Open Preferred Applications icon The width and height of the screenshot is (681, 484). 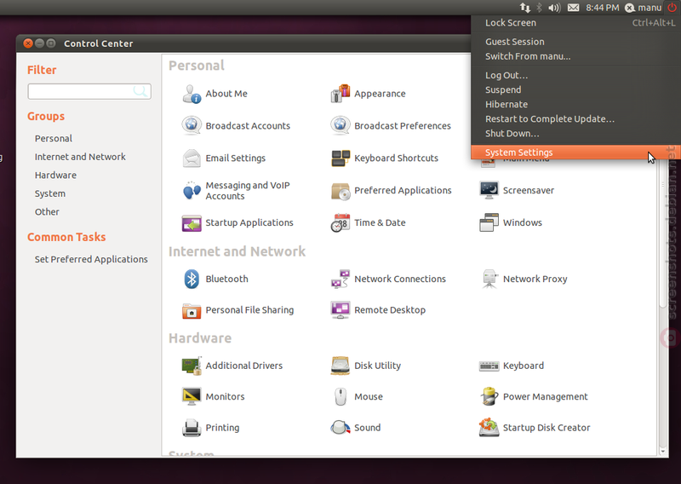[340, 191]
